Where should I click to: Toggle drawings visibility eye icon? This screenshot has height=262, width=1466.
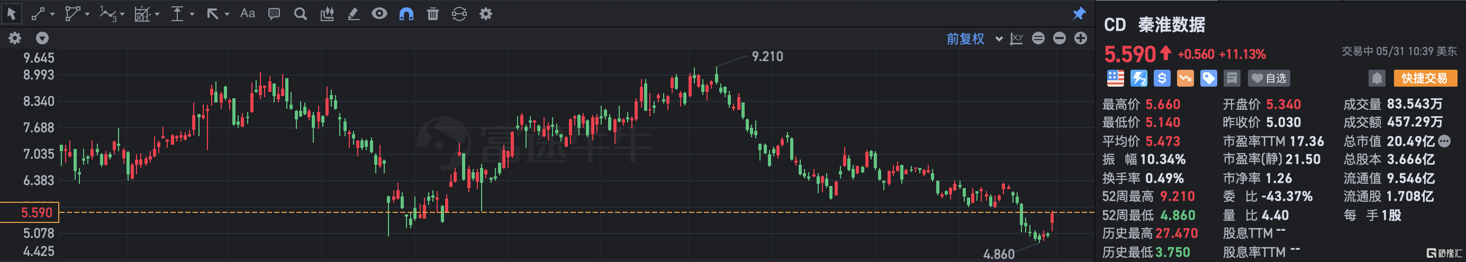pyautogui.click(x=379, y=14)
